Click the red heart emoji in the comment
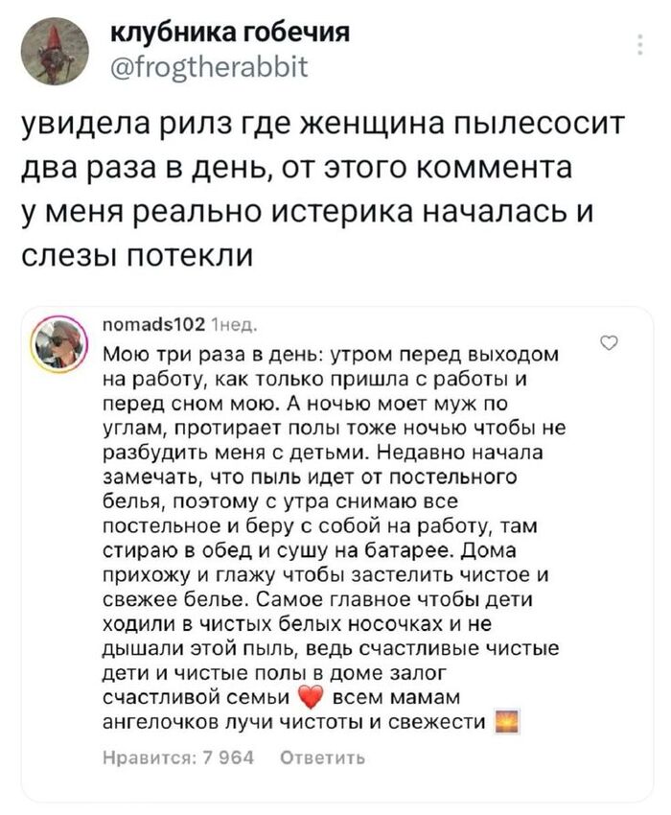671x815 pixels. [x=310, y=697]
